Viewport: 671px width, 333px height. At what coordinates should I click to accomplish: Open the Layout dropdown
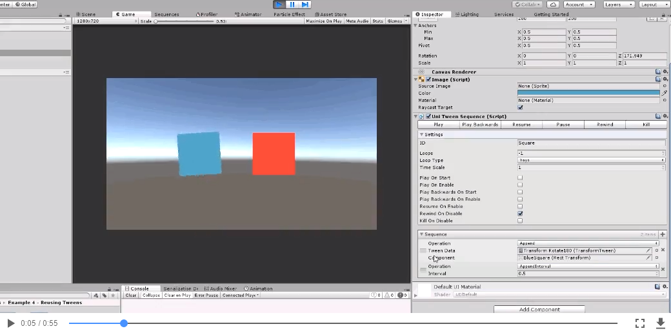pos(654,5)
